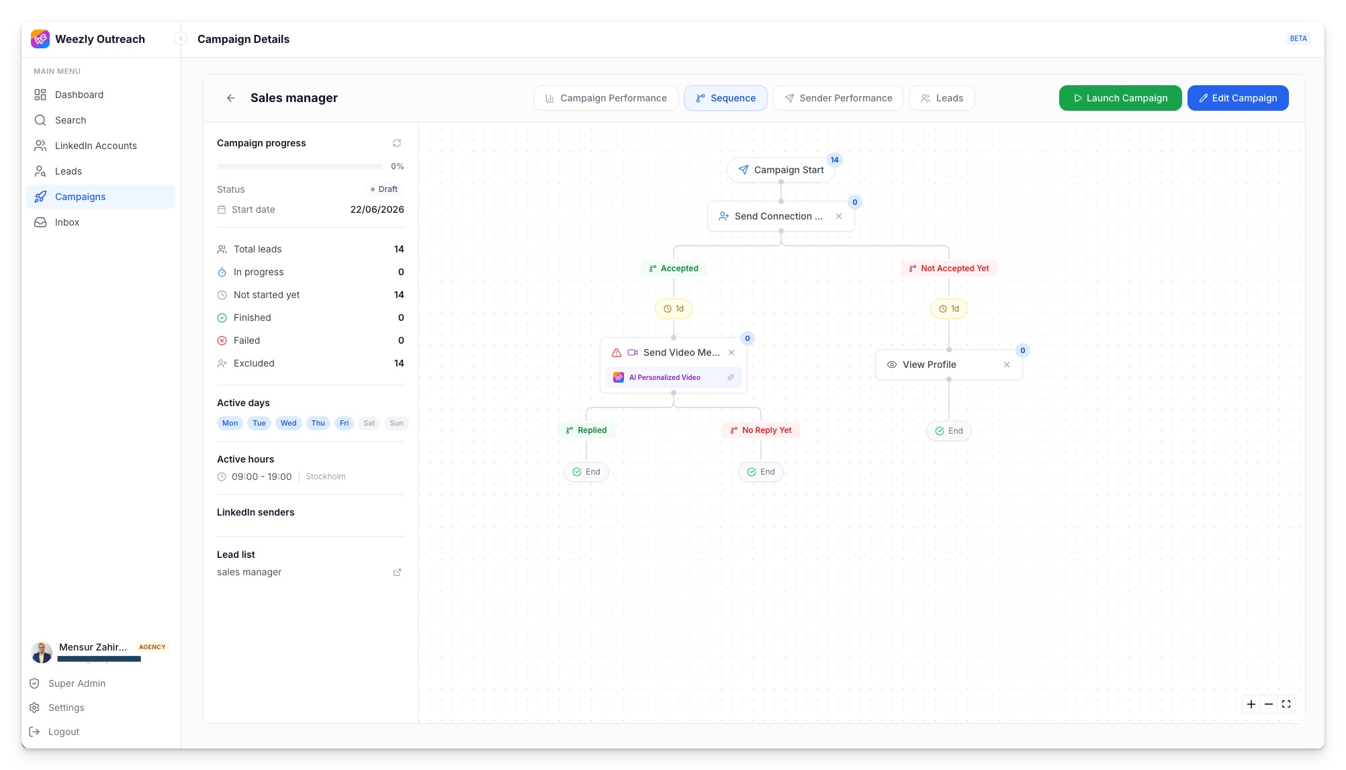The image size is (1346, 770).
Task: Click the Finished check circle icon
Action: pos(222,318)
